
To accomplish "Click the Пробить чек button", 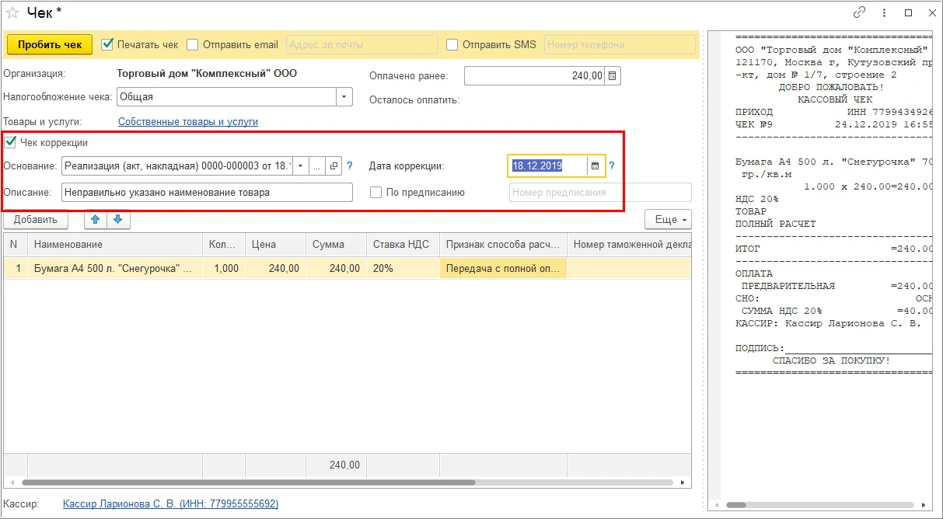I will [50, 45].
